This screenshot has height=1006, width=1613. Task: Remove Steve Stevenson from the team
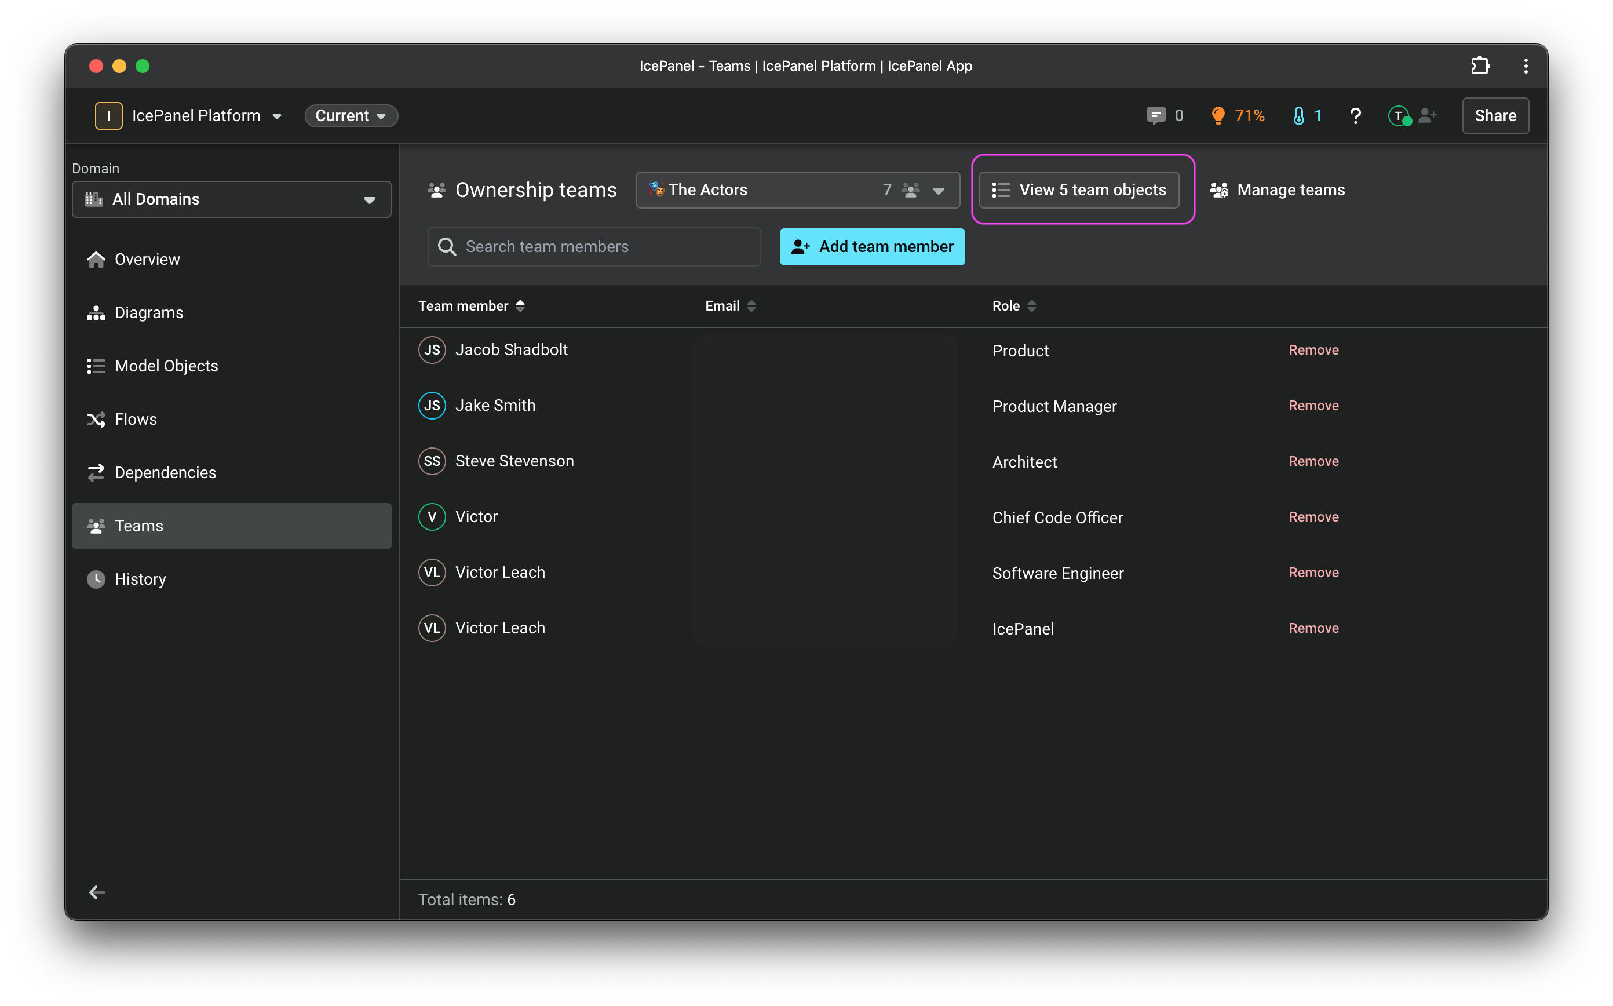(x=1313, y=461)
